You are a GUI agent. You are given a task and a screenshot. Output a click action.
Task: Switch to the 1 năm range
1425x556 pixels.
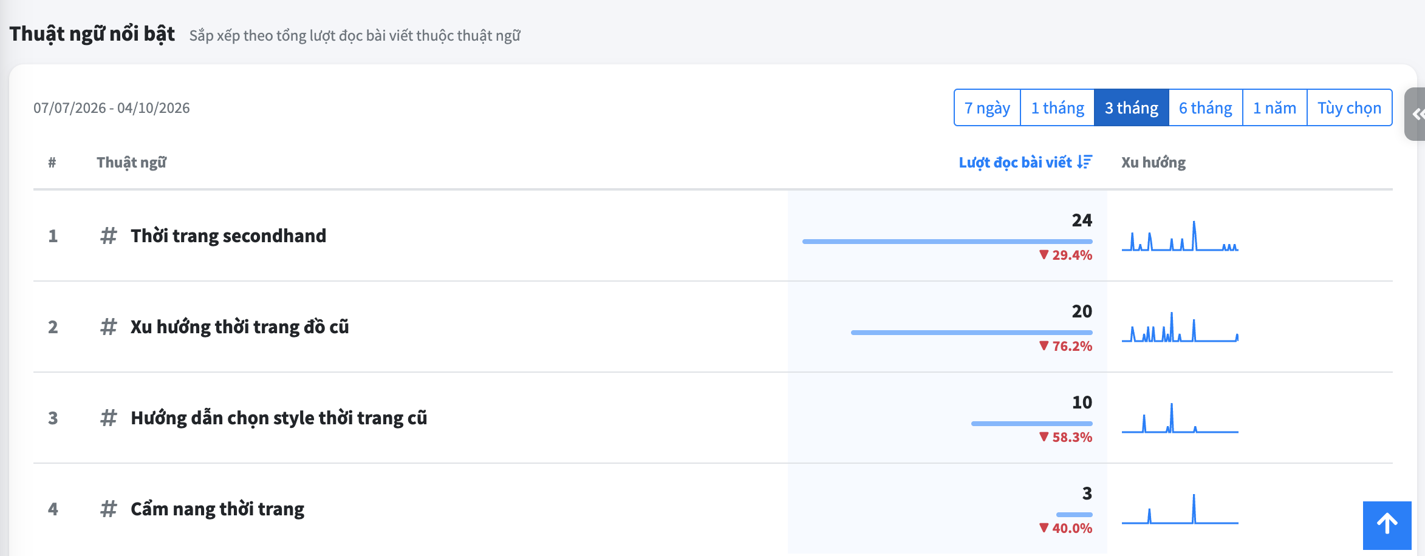[x=1275, y=107]
